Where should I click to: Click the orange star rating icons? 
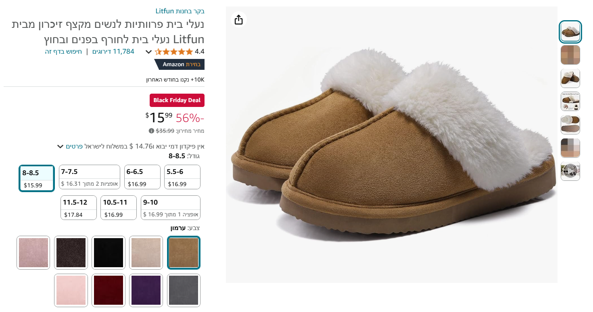click(x=174, y=52)
